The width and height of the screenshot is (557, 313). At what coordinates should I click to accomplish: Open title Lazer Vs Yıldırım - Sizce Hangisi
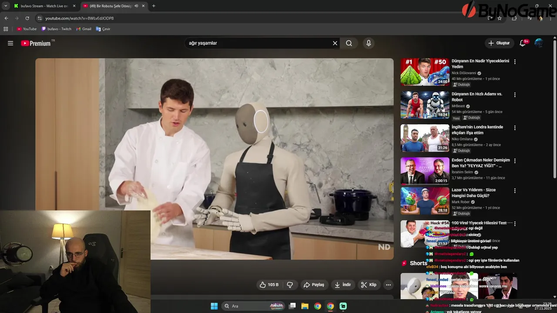pos(473,193)
